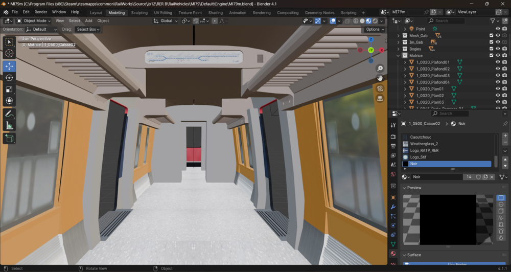This screenshot has height=272, width=511.
Task: Open the Object Data mesh properties tab
Action: pos(393,244)
